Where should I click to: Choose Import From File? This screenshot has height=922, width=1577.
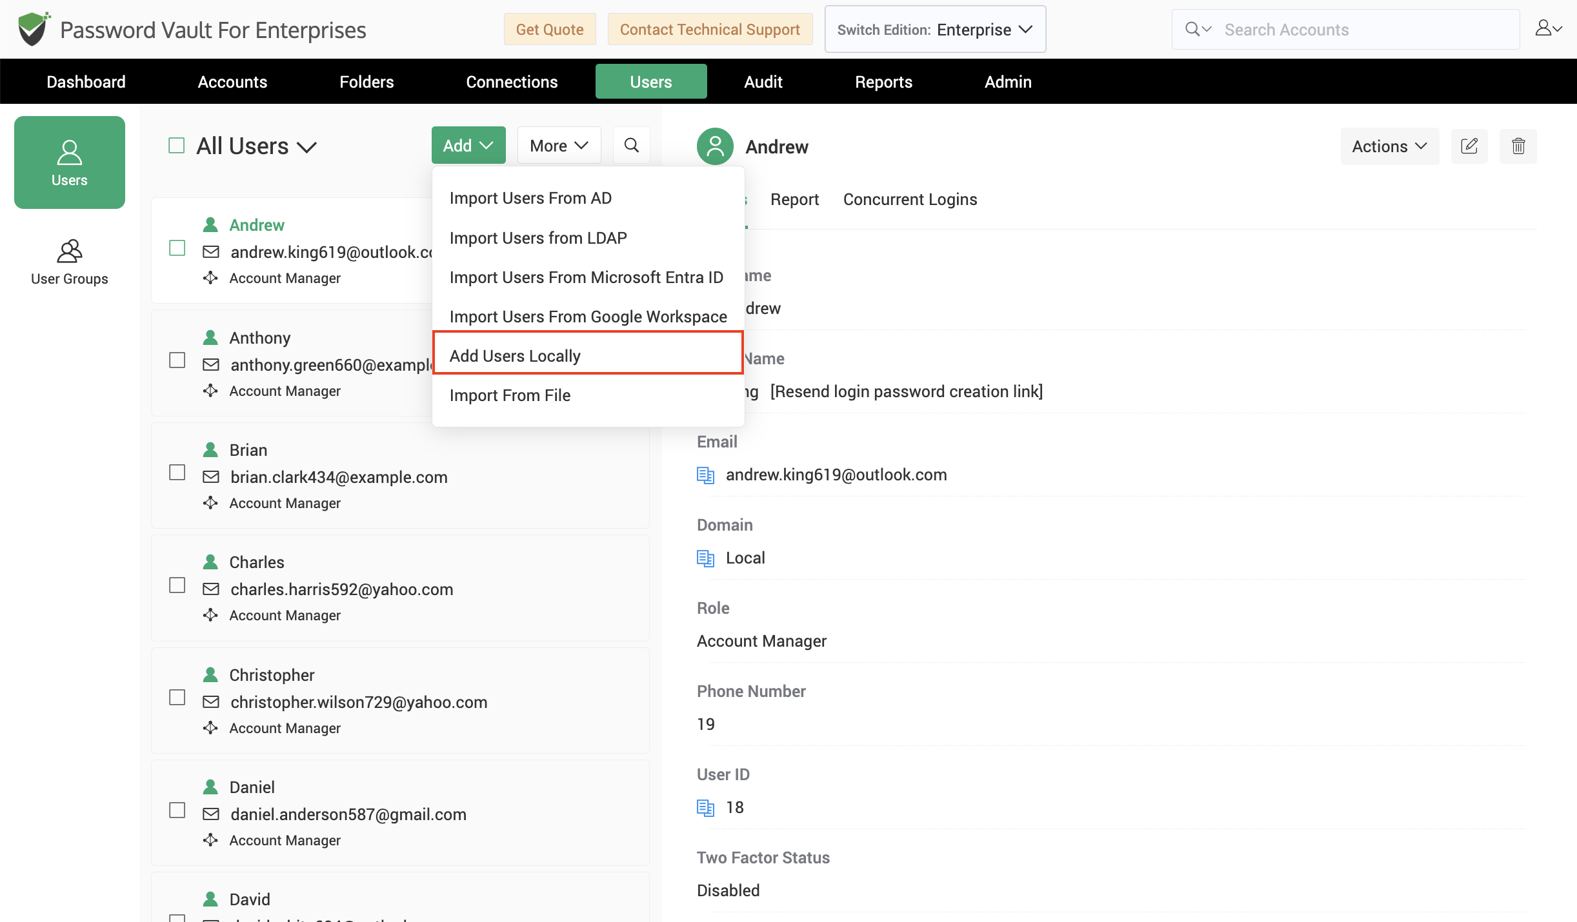click(588, 395)
